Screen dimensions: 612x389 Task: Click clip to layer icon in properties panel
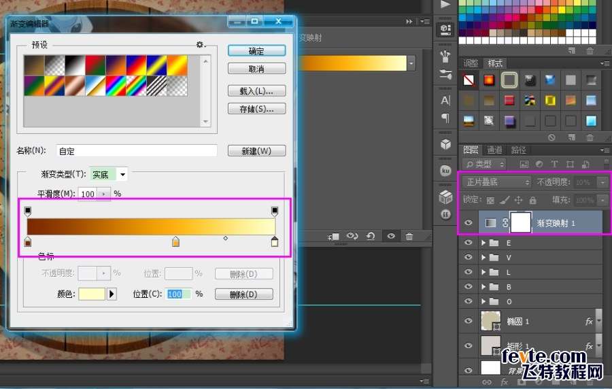[x=334, y=237]
